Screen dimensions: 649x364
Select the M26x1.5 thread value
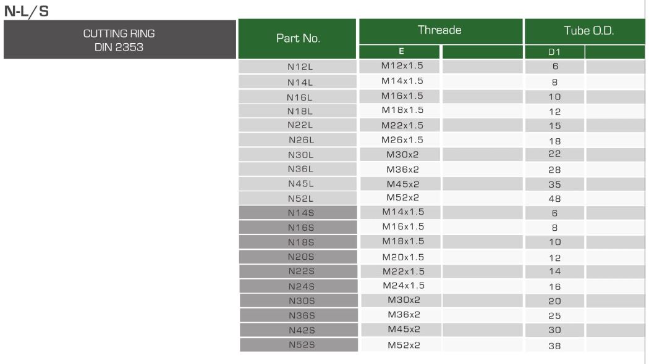click(x=402, y=139)
